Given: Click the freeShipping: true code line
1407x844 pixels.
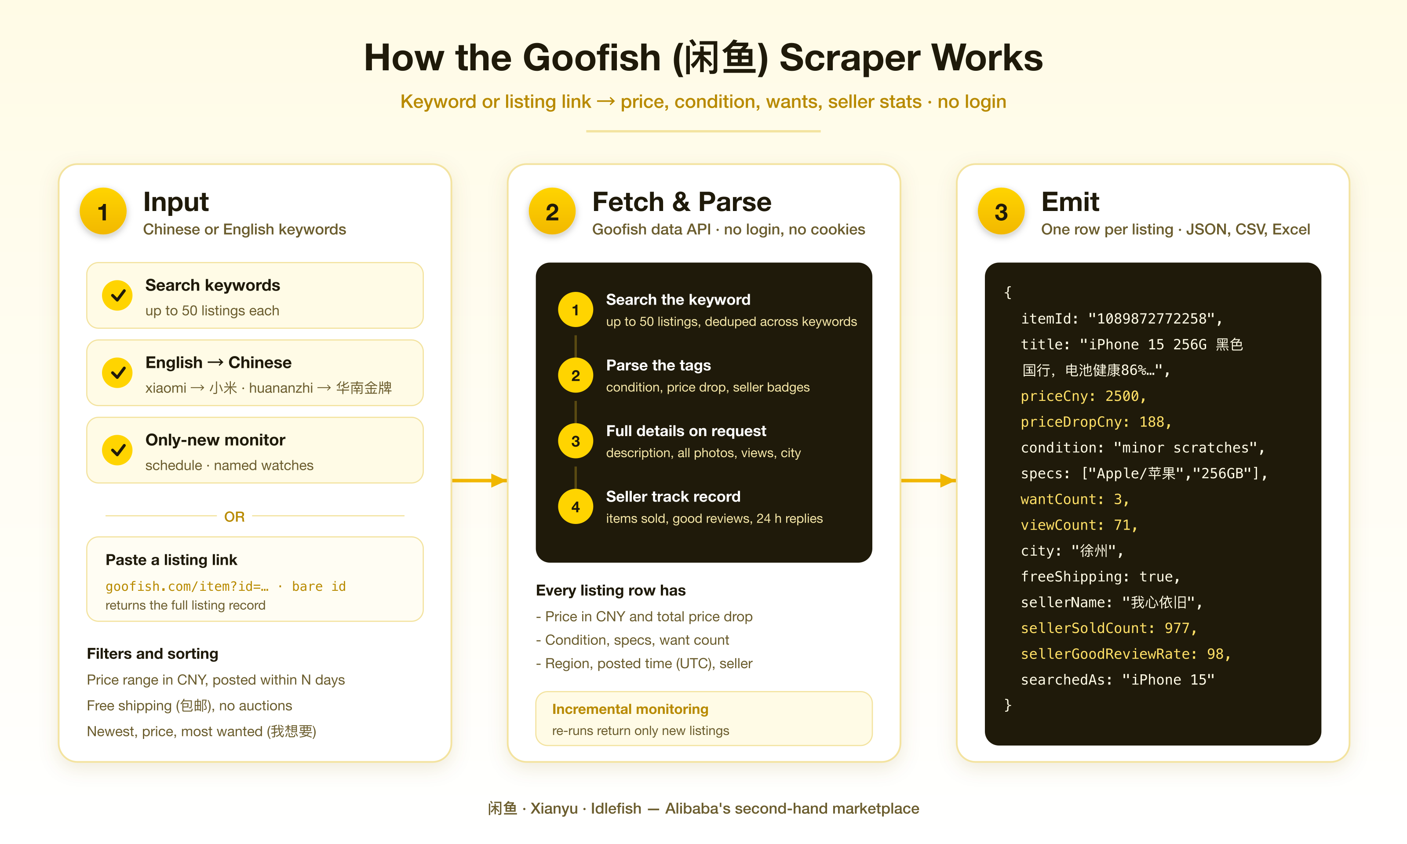Looking at the screenshot, I should (x=1100, y=576).
